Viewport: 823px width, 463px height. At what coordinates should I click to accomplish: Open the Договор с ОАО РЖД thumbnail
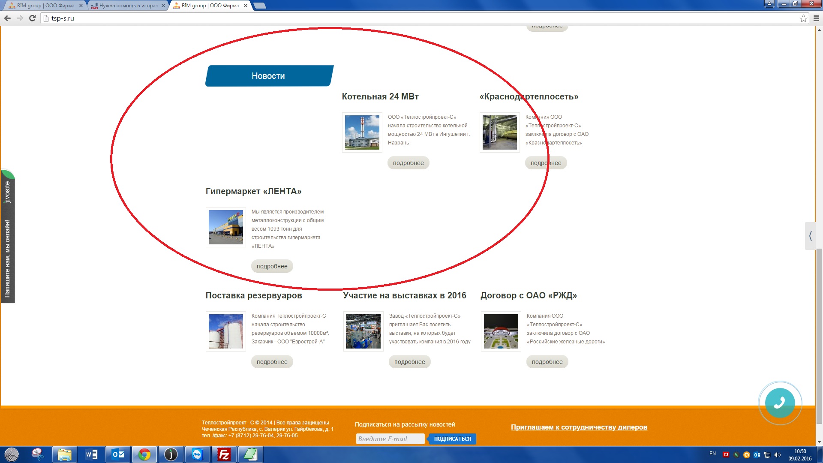click(x=501, y=331)
